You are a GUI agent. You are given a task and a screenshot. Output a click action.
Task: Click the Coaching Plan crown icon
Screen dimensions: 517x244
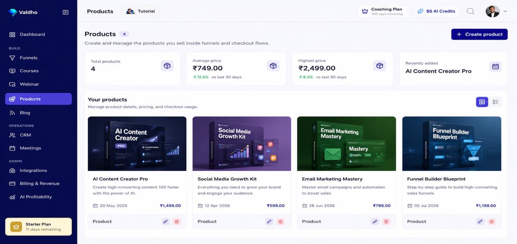click(x=365, y=12)
